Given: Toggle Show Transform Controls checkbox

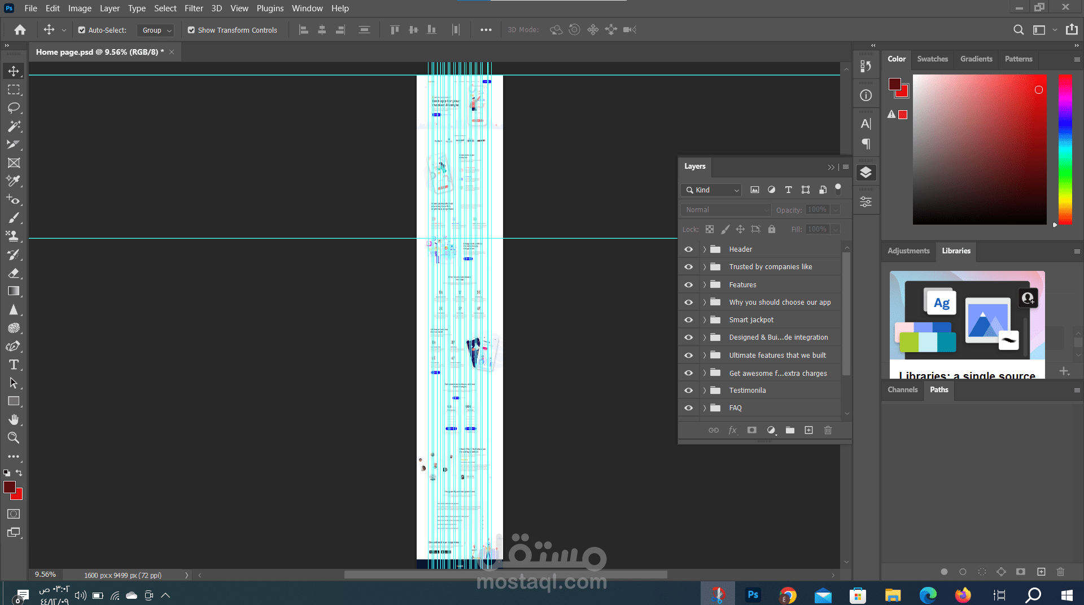Looking at the screenshot, I should coord(191,30).
